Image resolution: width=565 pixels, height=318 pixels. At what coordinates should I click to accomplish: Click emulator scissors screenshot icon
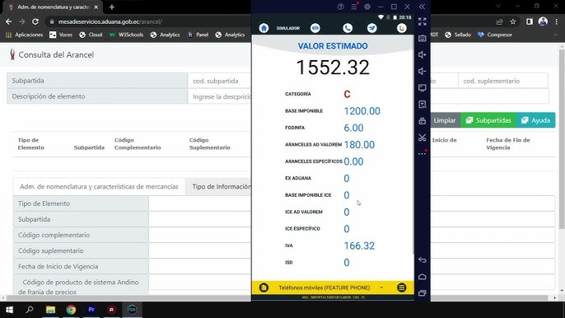coord(423,138)
